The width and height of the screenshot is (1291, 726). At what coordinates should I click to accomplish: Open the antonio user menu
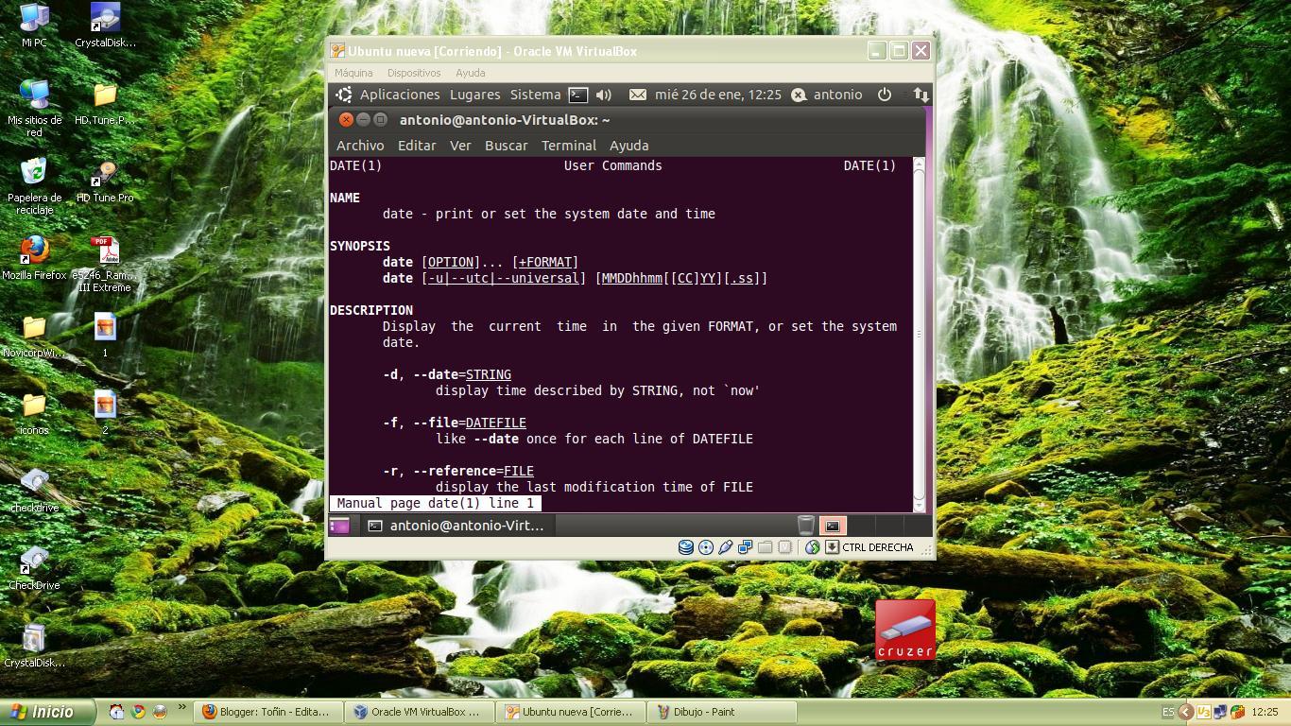837,95
